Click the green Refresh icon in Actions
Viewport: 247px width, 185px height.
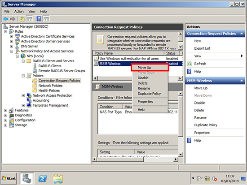click(190, 64)
